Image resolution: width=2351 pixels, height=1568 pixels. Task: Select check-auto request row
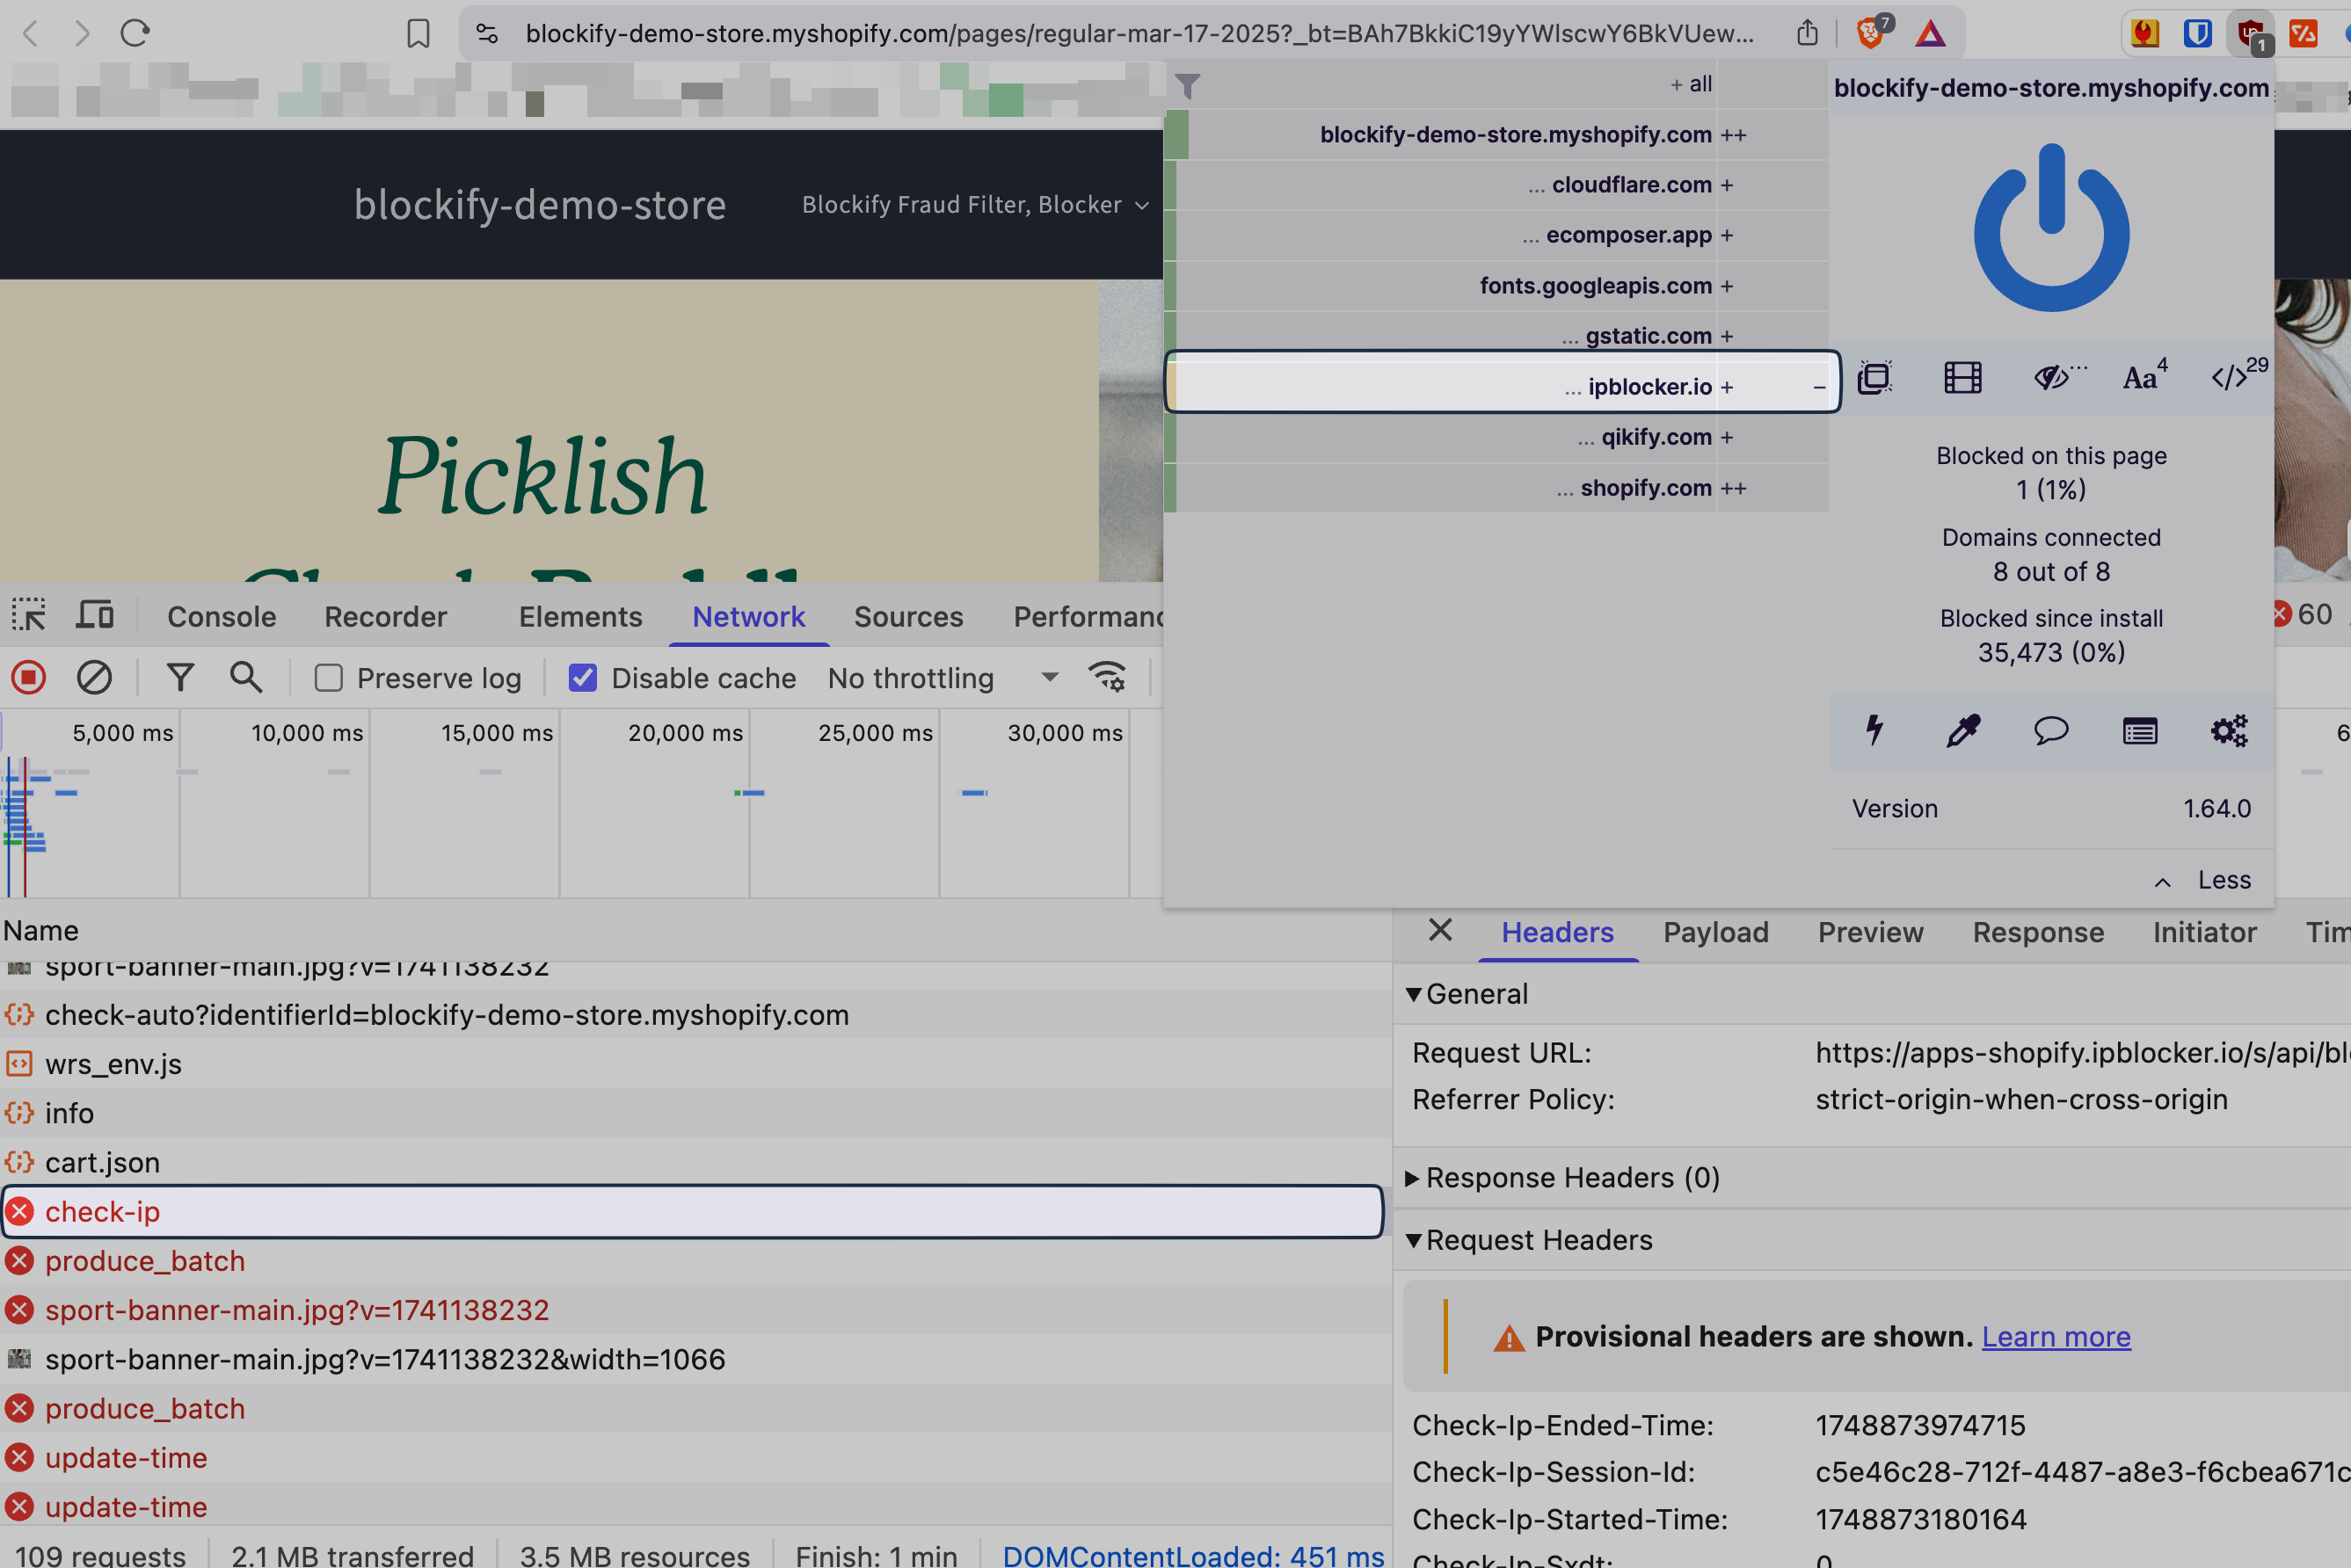coord(695,1015)
